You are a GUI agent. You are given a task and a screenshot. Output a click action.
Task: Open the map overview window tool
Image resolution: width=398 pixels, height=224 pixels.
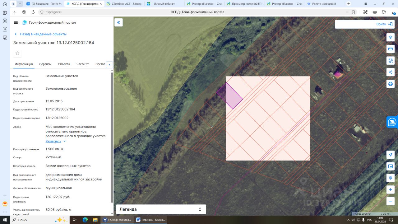[x=391, y=166]
